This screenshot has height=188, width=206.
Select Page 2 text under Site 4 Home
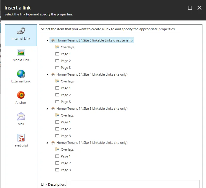pyautogui.click(x=66, y=95)
